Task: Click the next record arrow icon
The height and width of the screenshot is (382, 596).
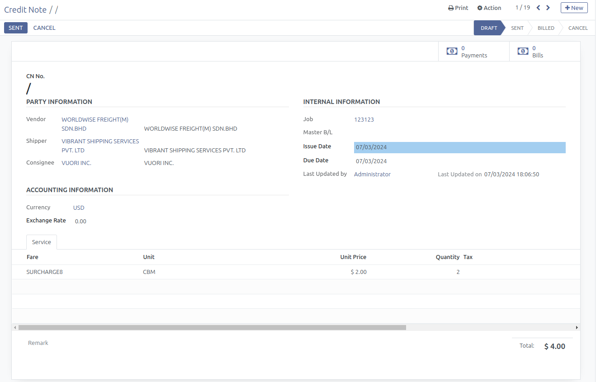Action: pyautogui.click(x=548, y=8)
